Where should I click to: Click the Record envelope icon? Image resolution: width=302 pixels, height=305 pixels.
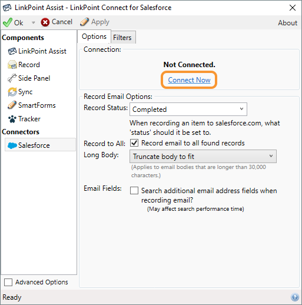[x=12, y=65]
